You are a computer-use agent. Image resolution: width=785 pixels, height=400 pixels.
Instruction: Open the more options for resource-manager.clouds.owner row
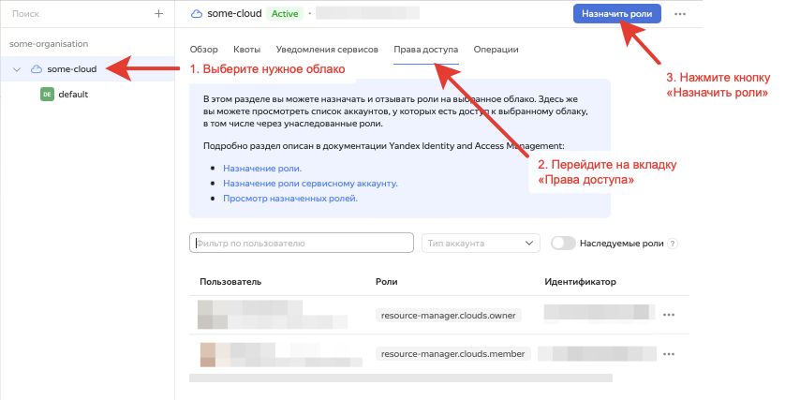coord(668,316)
